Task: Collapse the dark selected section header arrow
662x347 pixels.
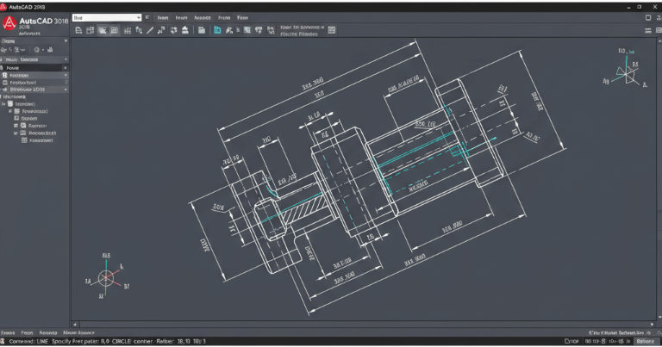Action: (x=65, y=67)
